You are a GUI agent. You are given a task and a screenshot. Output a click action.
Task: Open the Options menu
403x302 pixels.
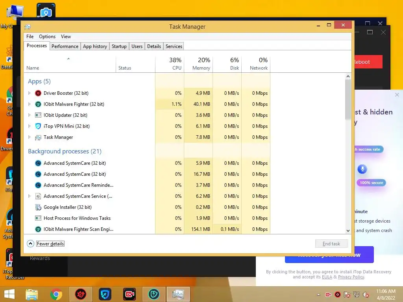click(x=47, y=37)
